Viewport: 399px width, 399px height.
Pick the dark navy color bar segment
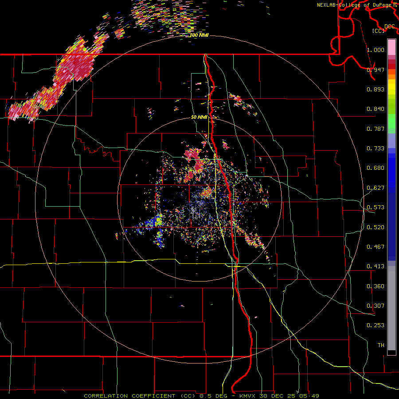pos(391,227)
